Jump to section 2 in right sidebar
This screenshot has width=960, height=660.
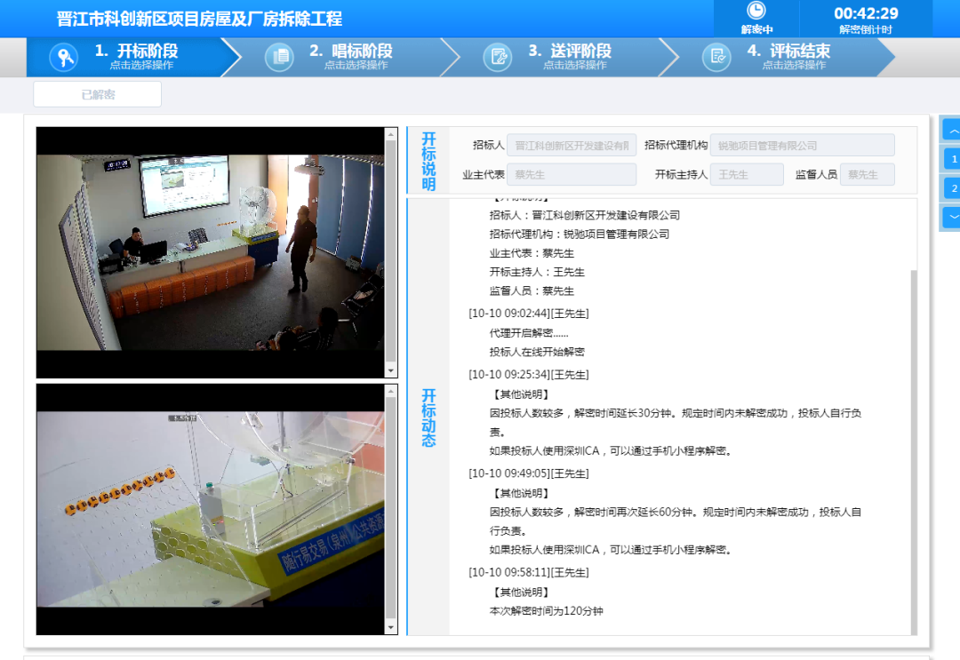(953, 188)
